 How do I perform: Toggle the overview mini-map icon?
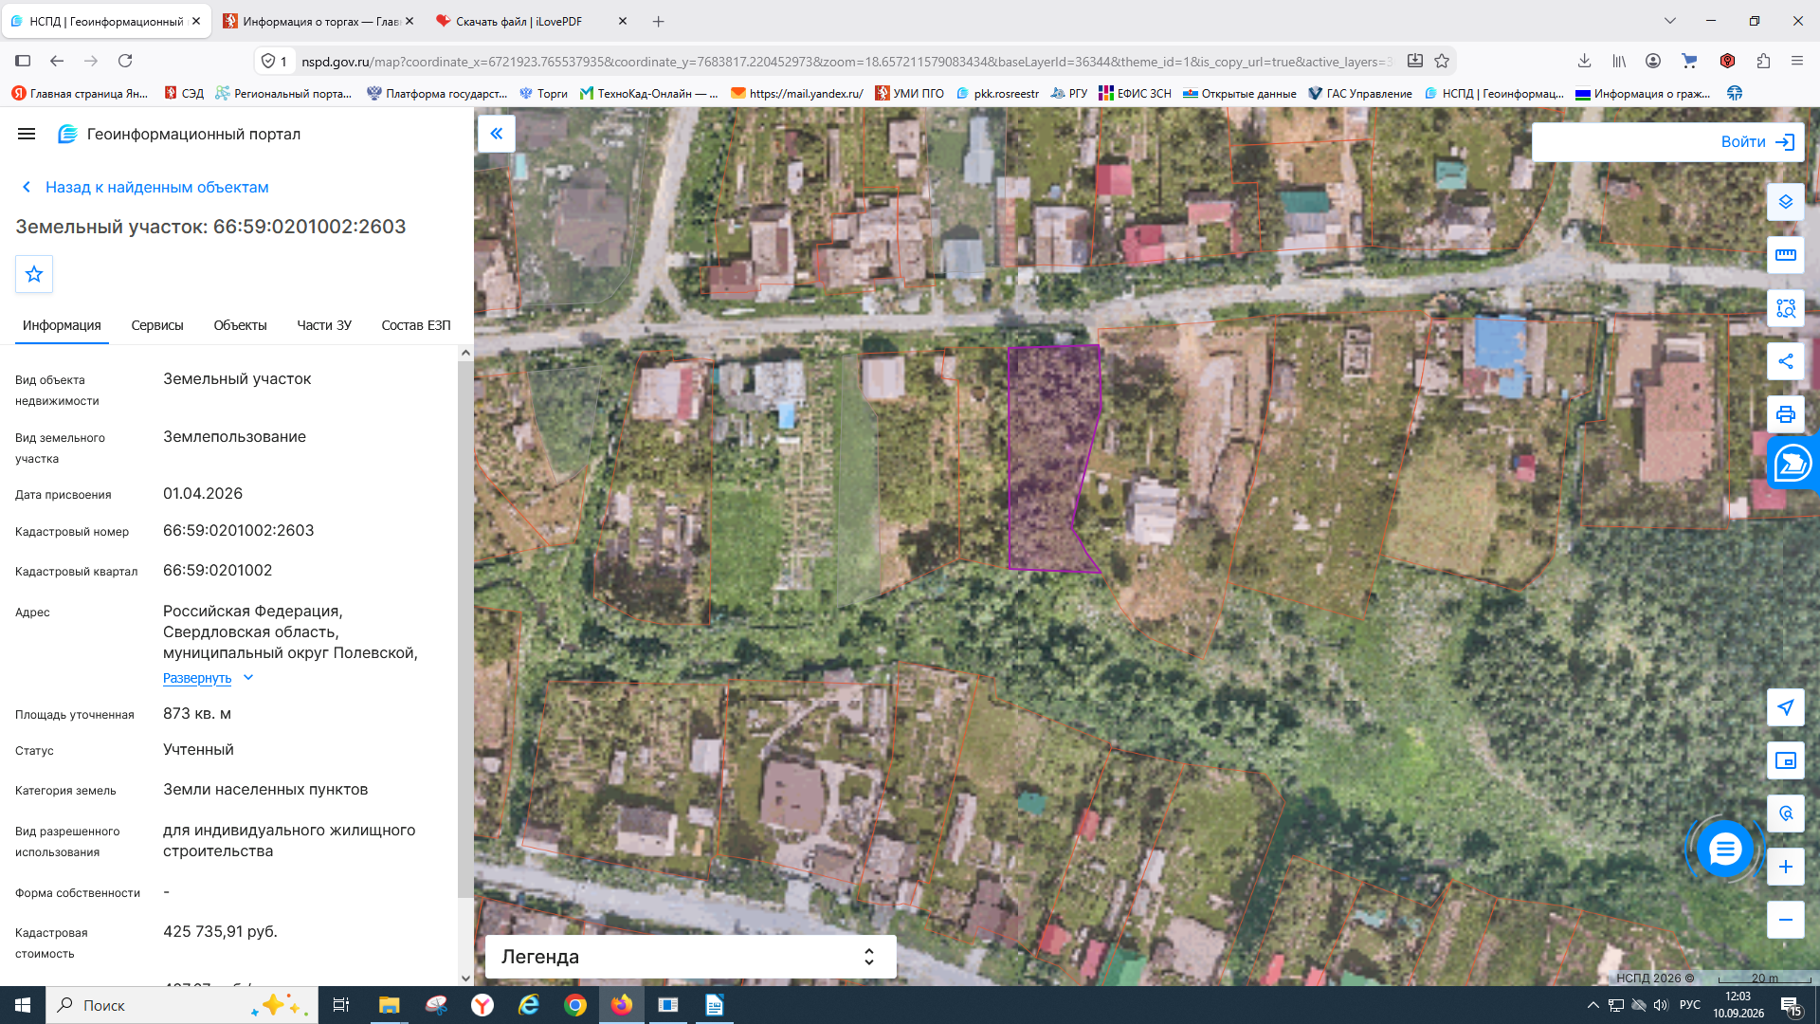click(x=1785, y=760)
